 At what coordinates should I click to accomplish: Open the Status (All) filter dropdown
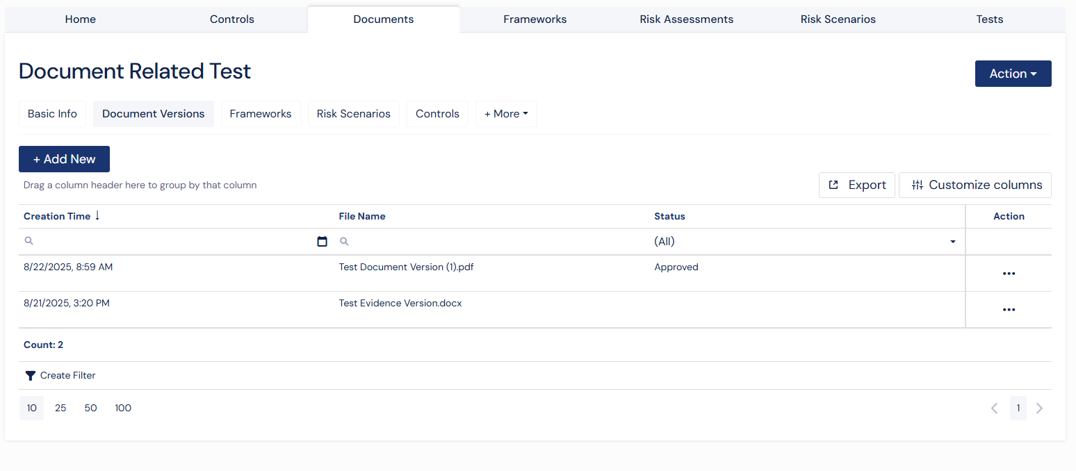pyautogui.click(x=952, y=242)
